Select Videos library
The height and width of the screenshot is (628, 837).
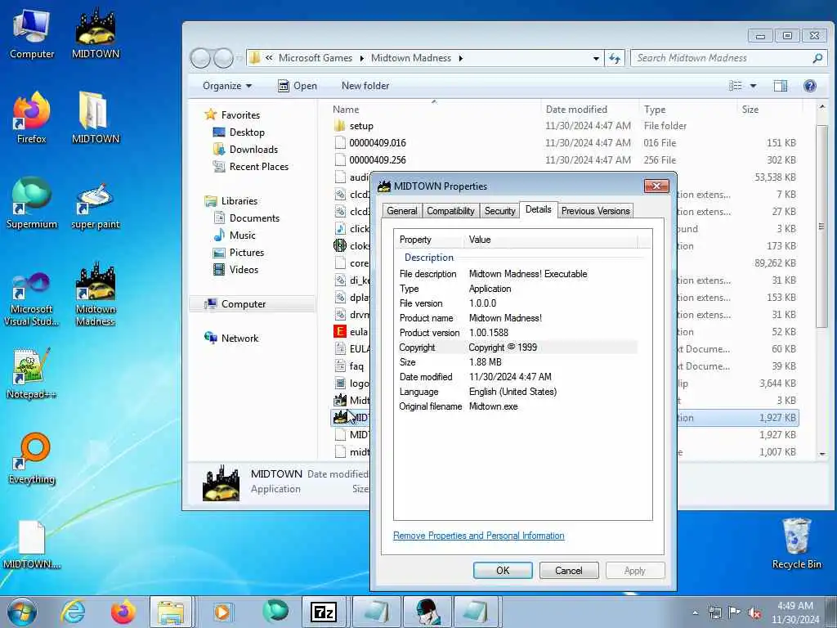point(236,270)
